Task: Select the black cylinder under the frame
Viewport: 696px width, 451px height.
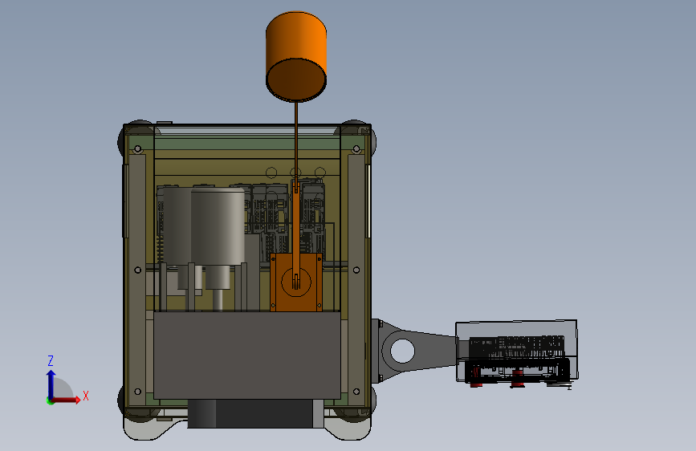Action: tap(255, 413)
